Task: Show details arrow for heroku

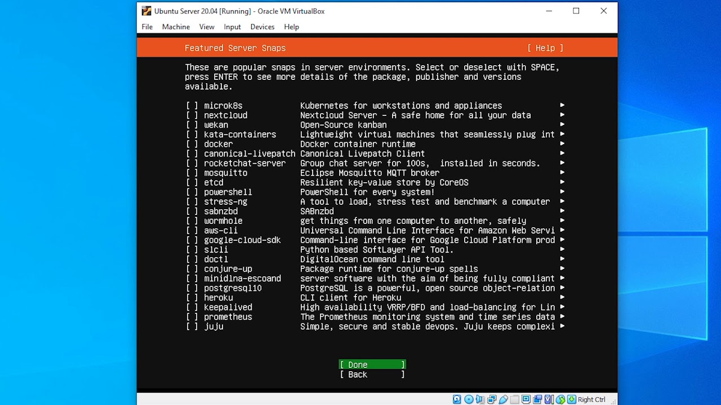Action: [562, 298]
